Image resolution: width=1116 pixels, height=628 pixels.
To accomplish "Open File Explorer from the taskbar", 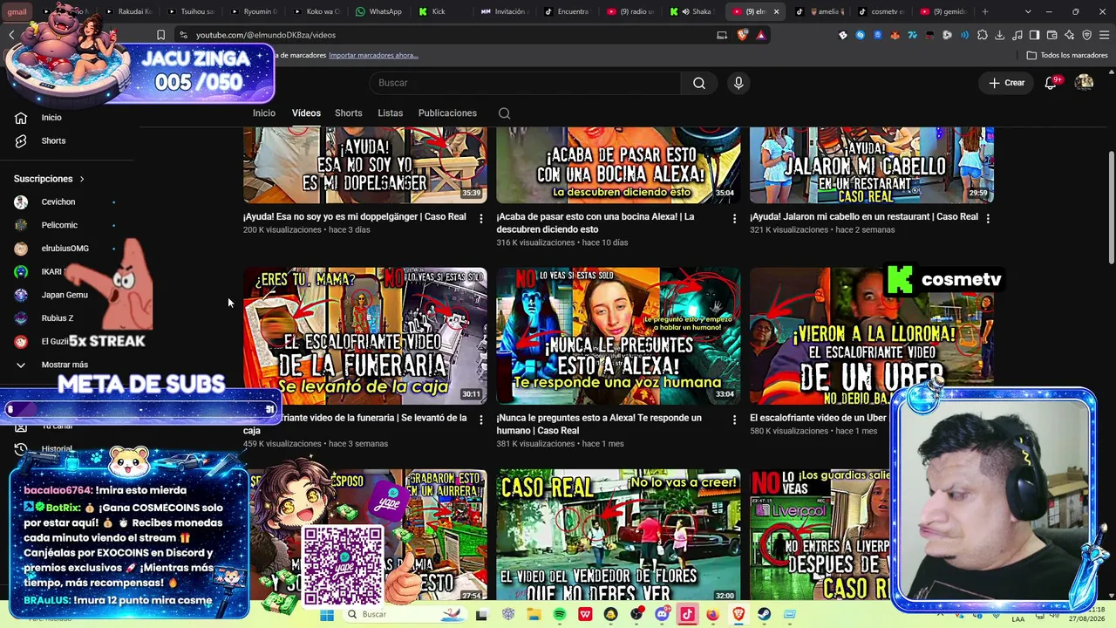I will pyautogui.click(x=534, y=615).
